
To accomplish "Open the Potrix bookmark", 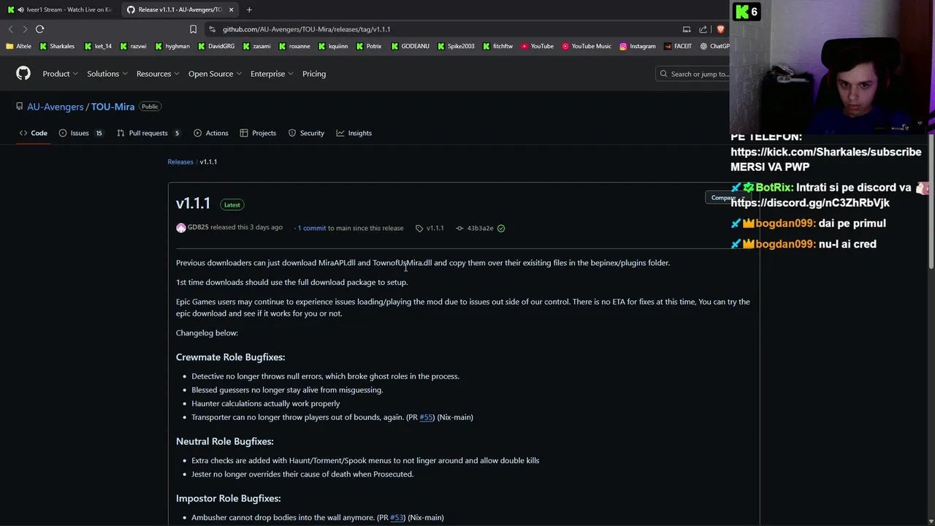I will pos(369,46).
